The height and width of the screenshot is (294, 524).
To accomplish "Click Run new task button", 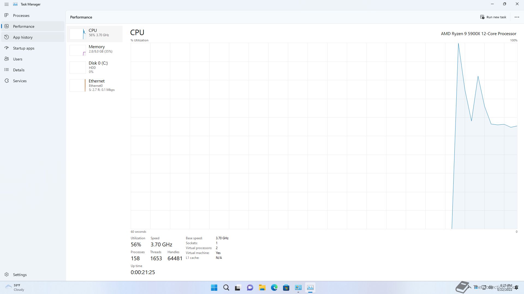I will 493,17.
